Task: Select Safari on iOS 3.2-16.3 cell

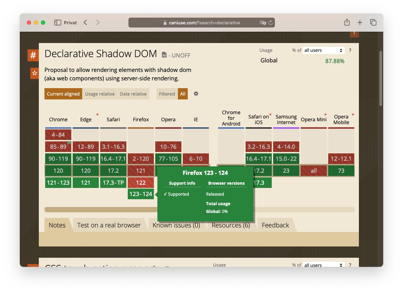Action: (x=259, y=147)
